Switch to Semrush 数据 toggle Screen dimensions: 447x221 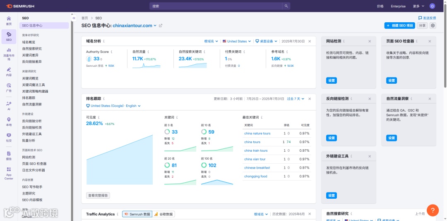coord(137,214)
